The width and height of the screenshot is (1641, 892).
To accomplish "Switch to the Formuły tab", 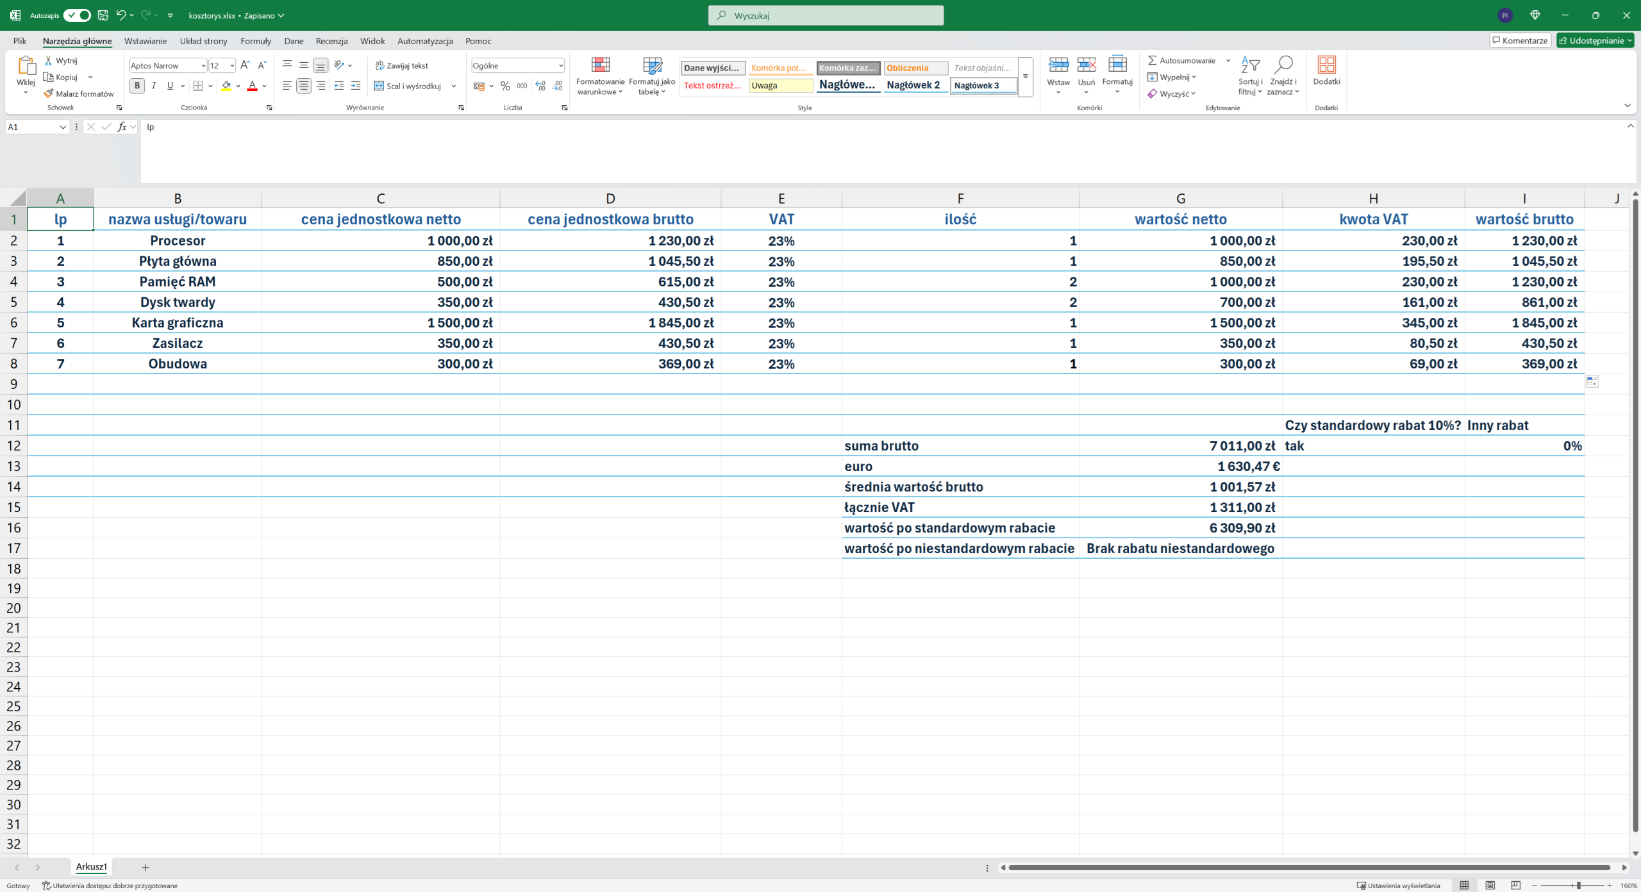I will 256,40.
